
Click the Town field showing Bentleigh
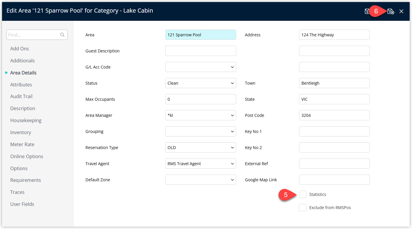[x=334, y=83]
